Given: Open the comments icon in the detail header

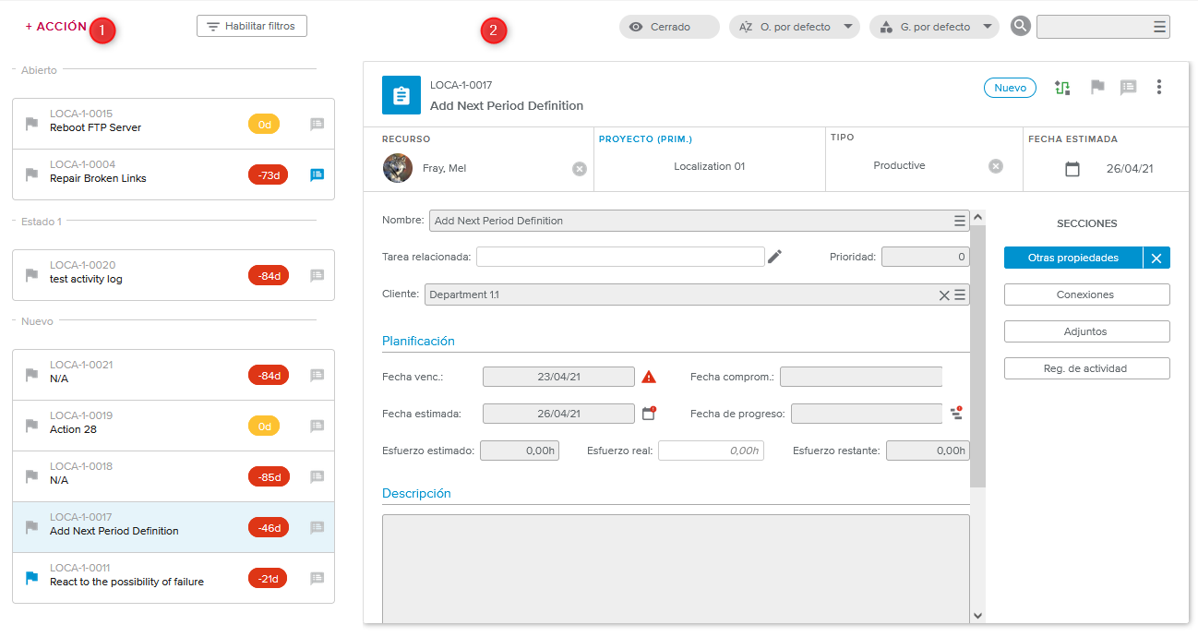Looking at the screenshot, I should [1128, 88].
